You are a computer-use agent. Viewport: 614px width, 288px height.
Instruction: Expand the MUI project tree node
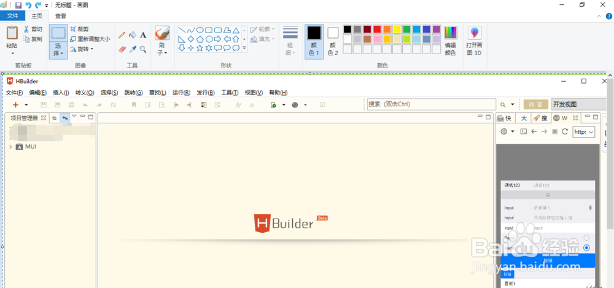coord(10,147)
